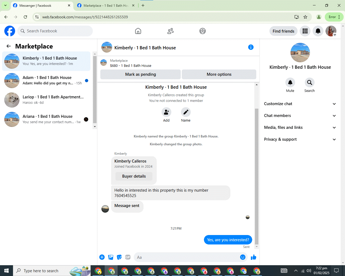Edit the group name with pencil icon
This screenshot has height=276, width=345.
coord(186,112)
